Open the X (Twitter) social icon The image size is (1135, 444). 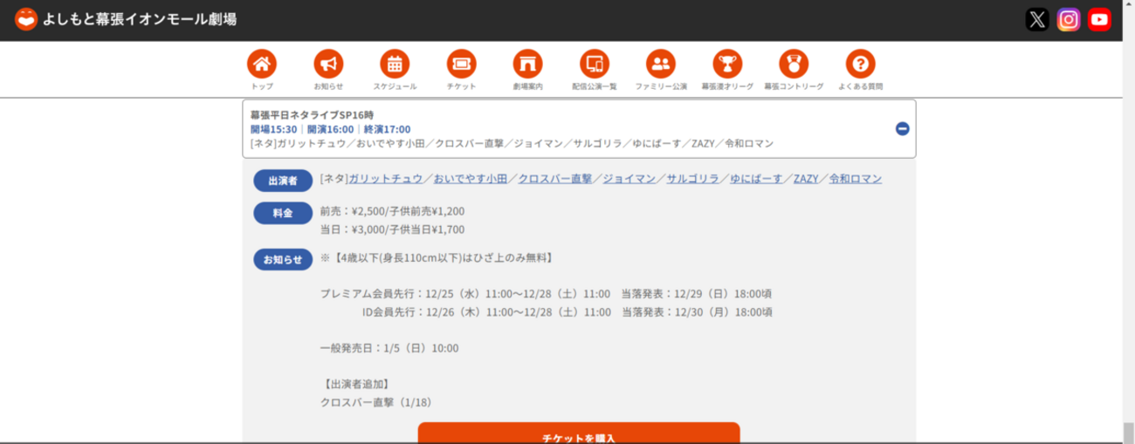pyautogui.click(x=1037, y=20)
